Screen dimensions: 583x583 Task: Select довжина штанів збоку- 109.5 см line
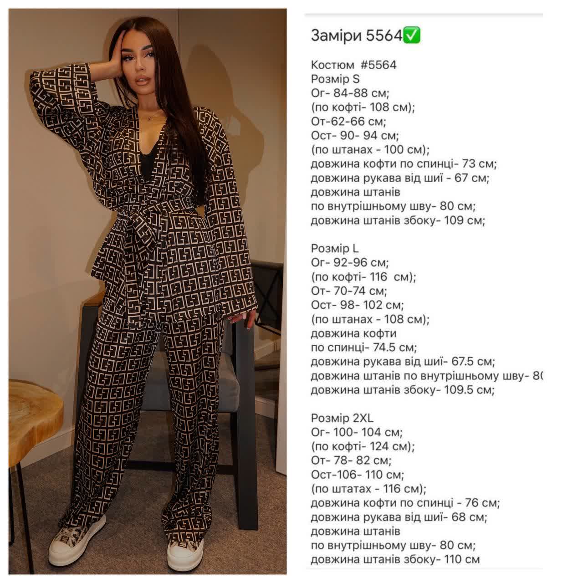pos(403,390)
